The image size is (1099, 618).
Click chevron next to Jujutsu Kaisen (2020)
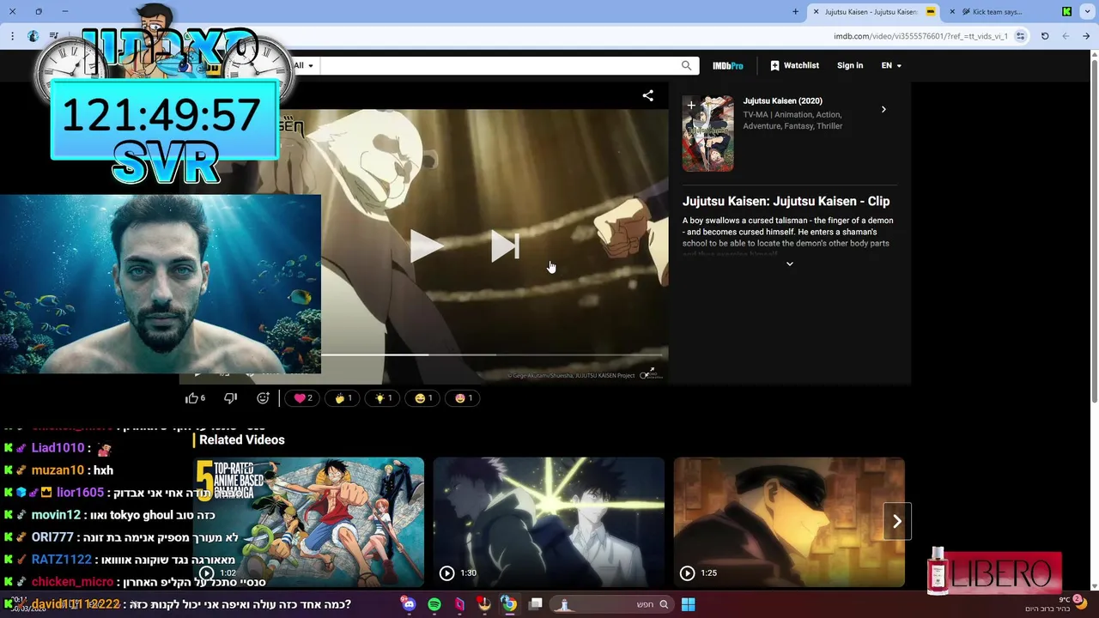(883, 109)
